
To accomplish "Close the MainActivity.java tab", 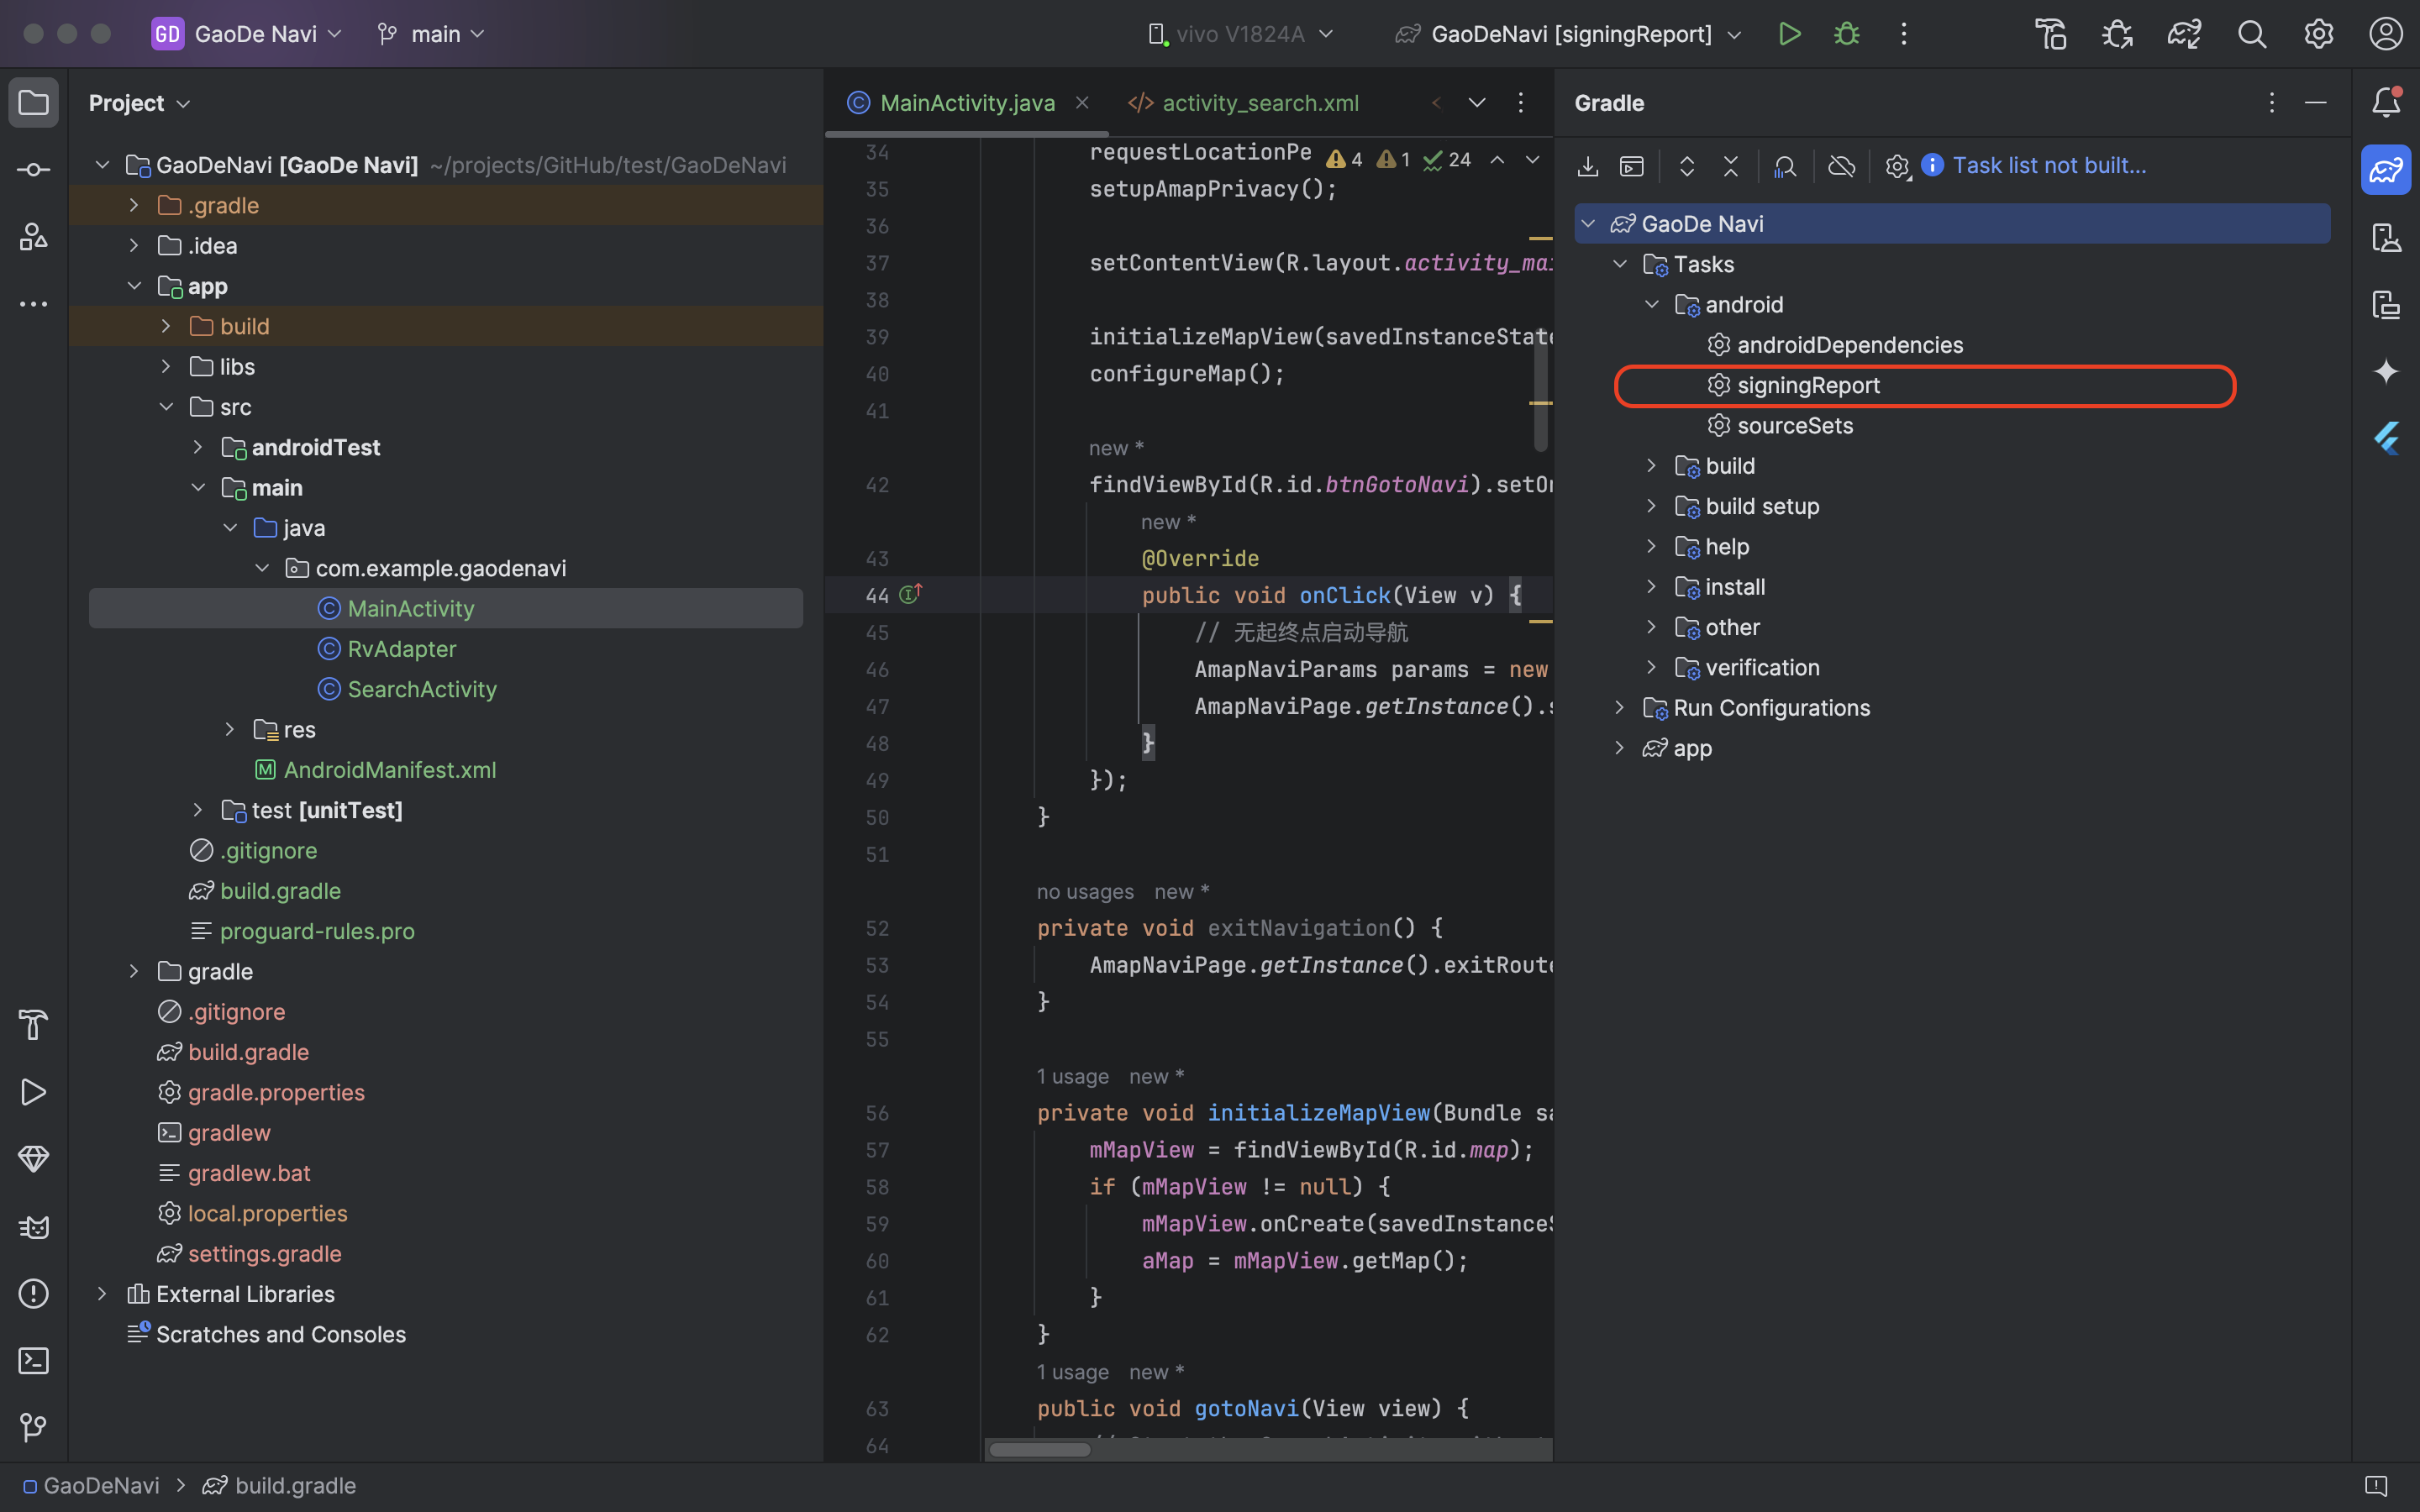I will pos(1082,103).
